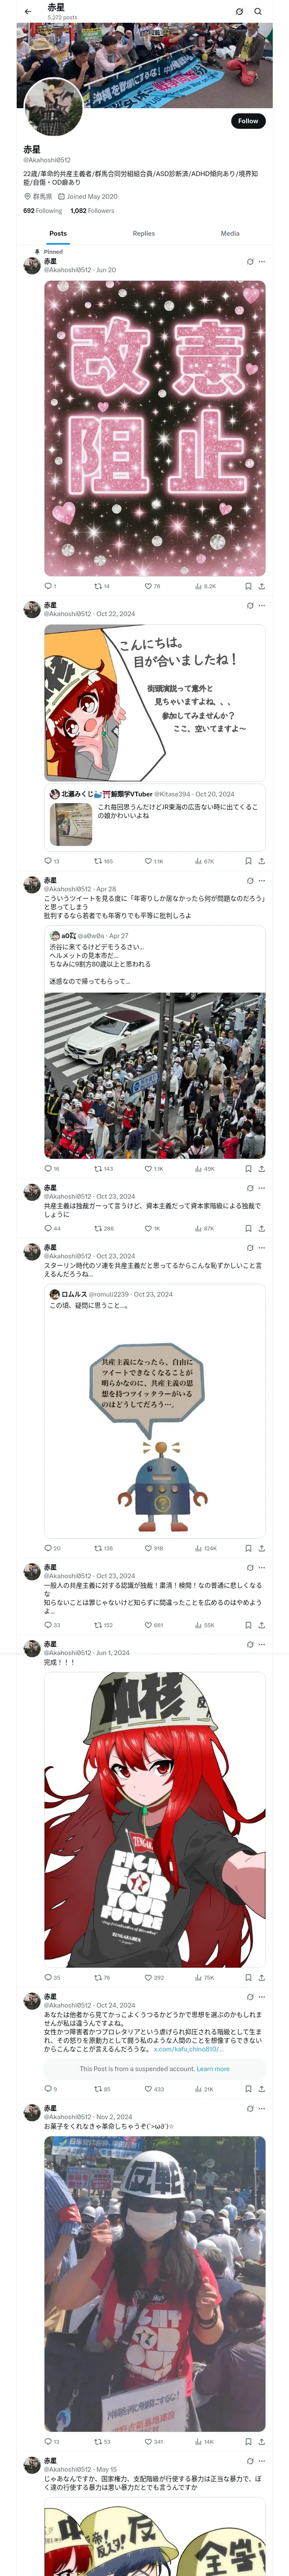Share the Jun 1, 2024 post
This screenshot has height=2576, width=289.
coord(262,1978)
